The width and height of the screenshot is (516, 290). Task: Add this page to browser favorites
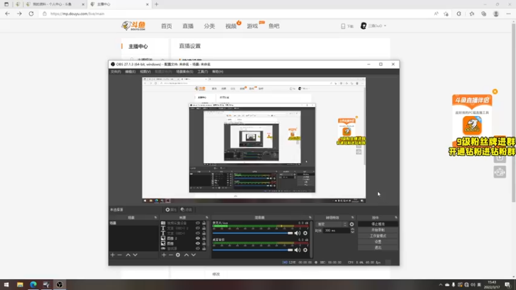click(446, 14)
